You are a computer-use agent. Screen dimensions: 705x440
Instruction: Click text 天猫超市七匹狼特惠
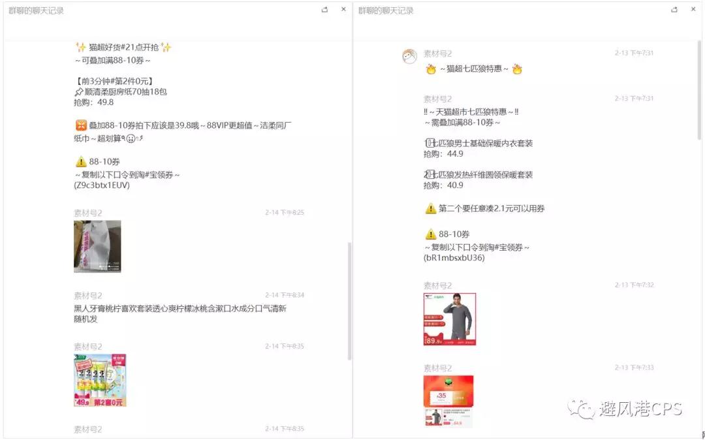click(472, 112)
